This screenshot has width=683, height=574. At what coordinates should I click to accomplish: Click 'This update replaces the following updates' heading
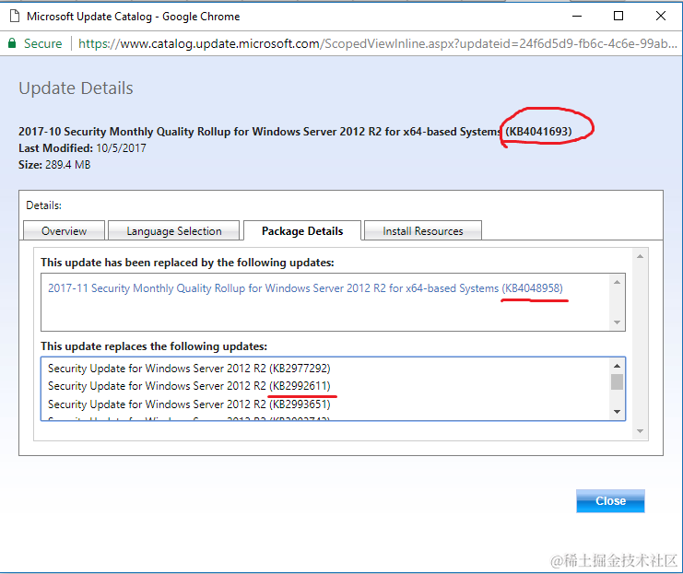[x=154, y=346]
